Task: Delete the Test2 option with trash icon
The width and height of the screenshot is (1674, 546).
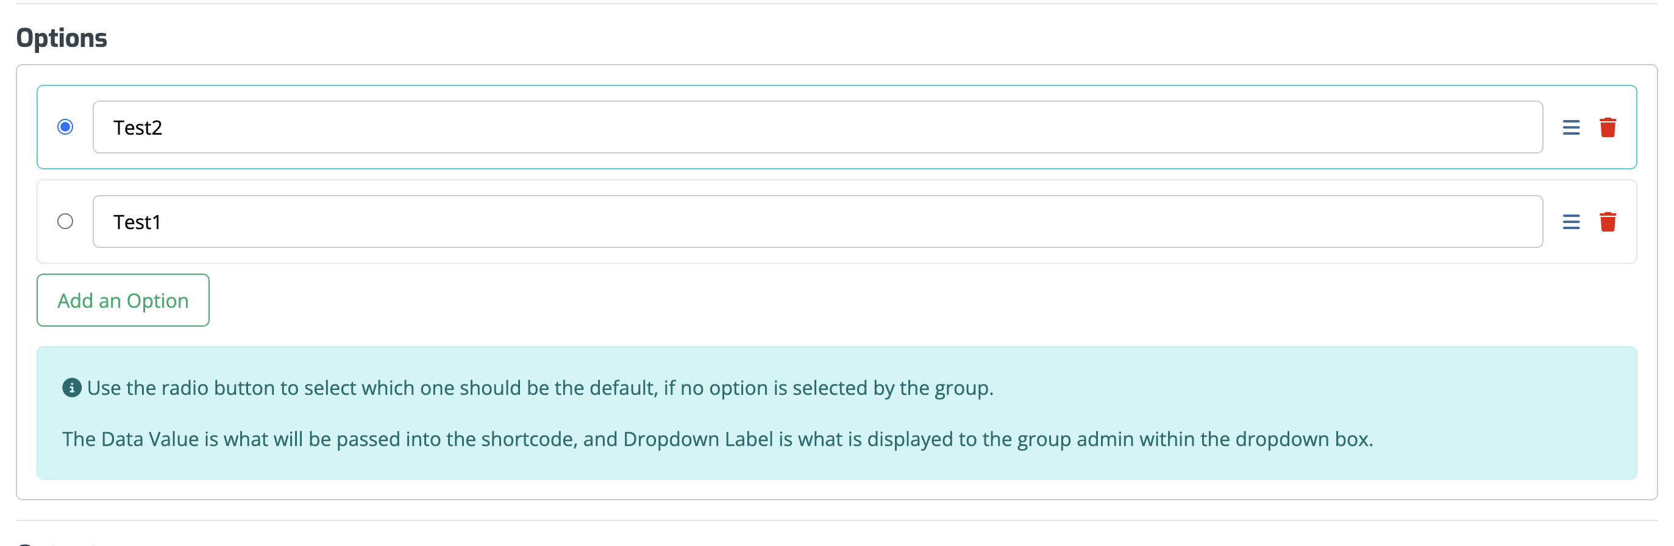Action: [1608, 127]
